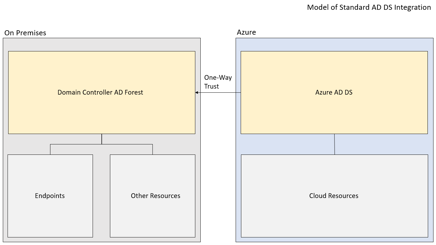Select the Cloud Resources box
This screenshot has width=436, height=245.
coord(335,196)
